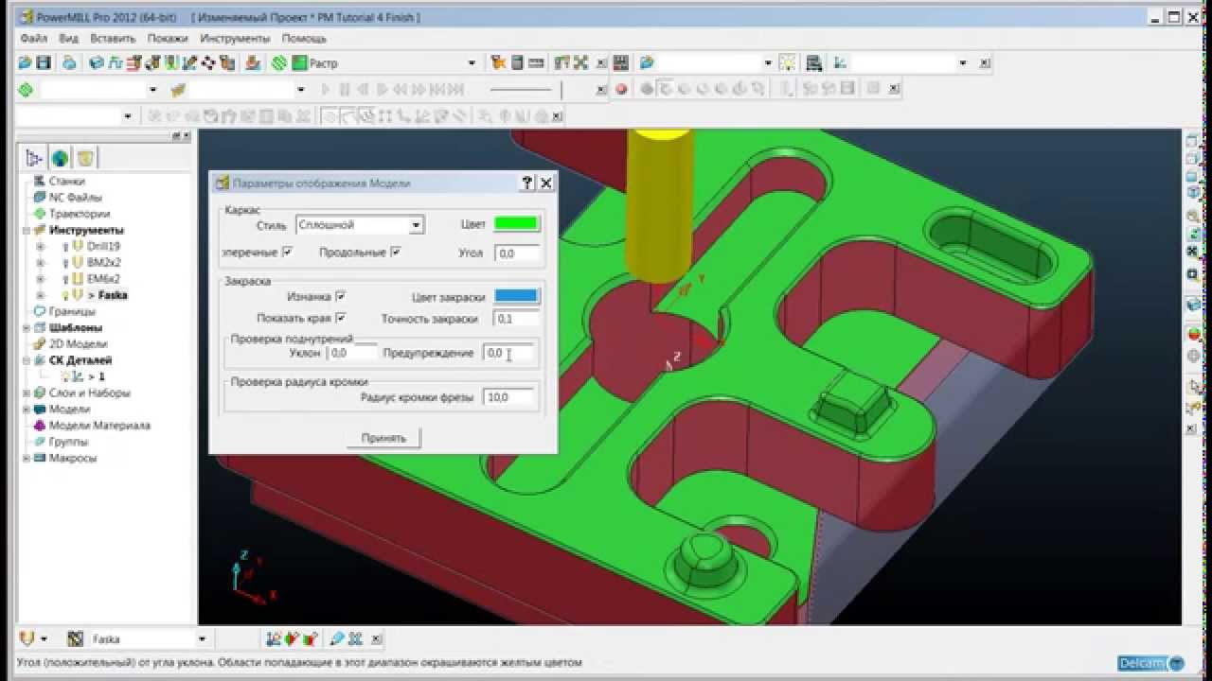This screenshot has width=1212, height=681.
Task: Select the BM2x2 tool in the tree
Action: click(x=103, y=262)
